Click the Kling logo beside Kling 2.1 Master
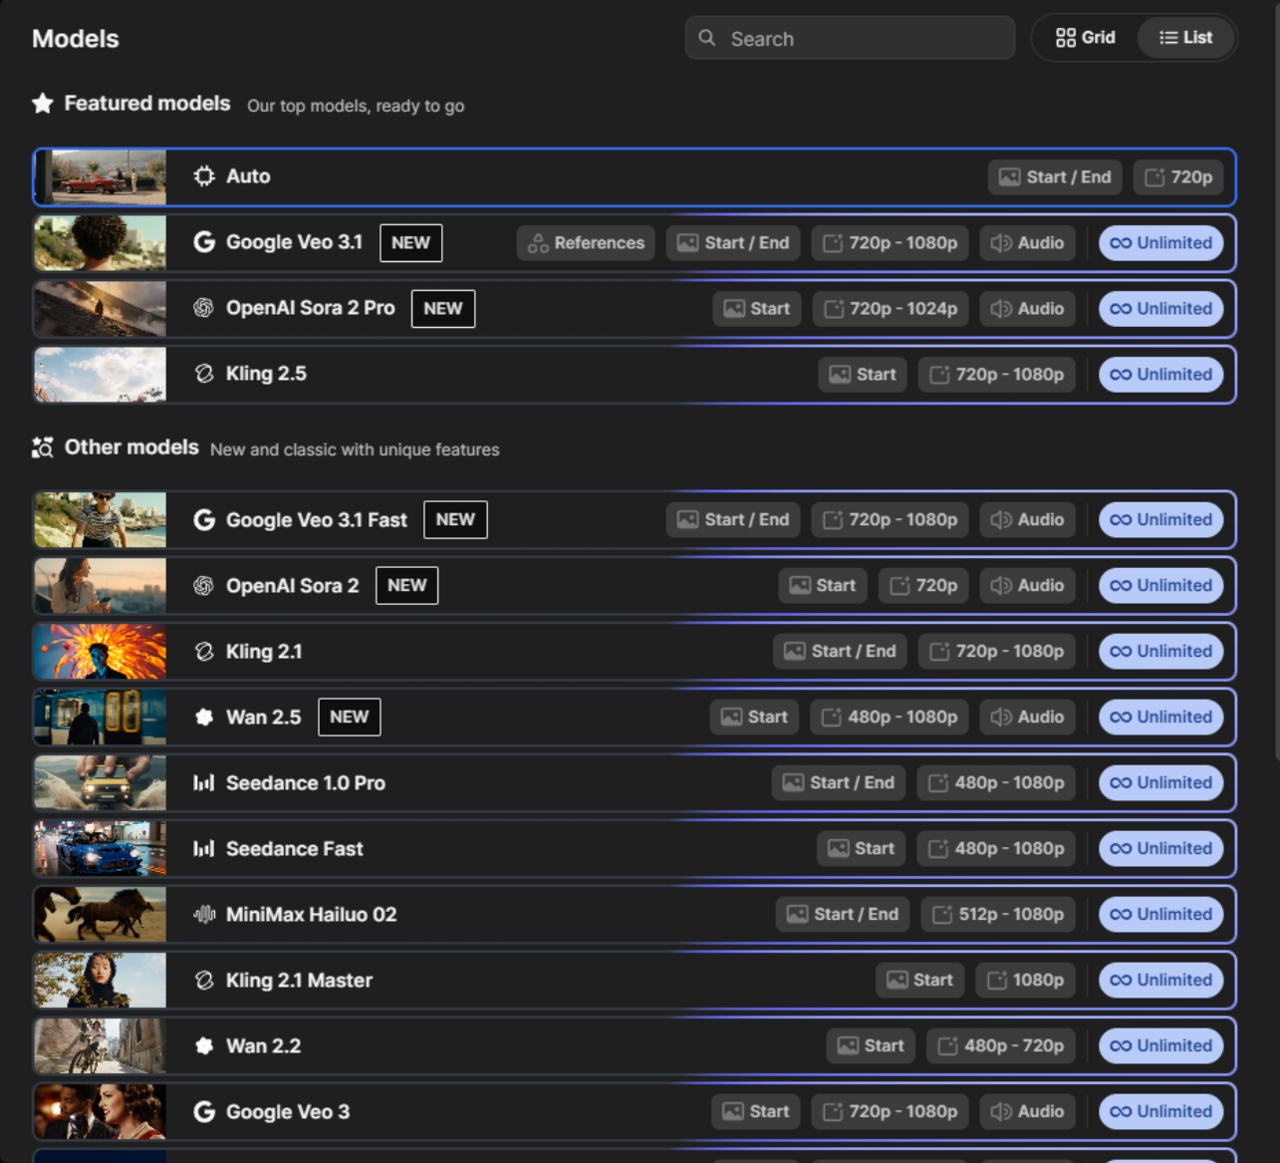The width and height of the screenshot is (1280, 1163). (x=204, y=980)
